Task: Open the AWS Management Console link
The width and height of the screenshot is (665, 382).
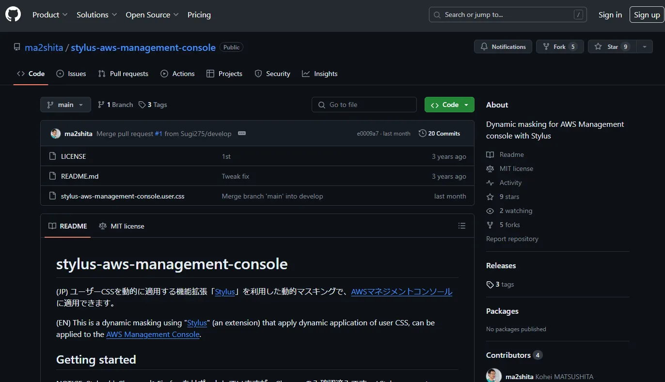Action: [153, 335]
